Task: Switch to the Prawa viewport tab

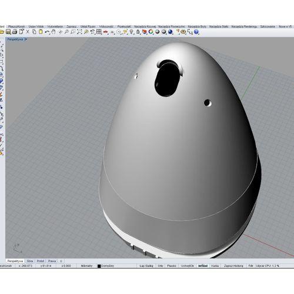Action: click(52, 261)
